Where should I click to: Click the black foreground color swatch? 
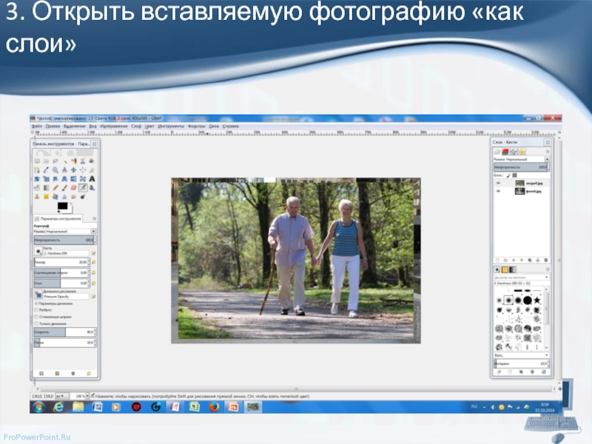click(63, 205)
